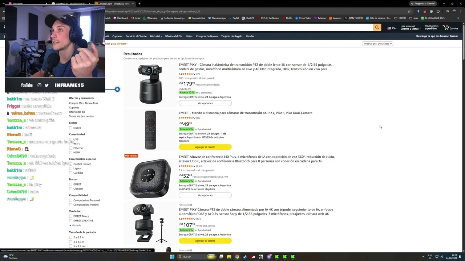
Task: Filter by EMEET brand checkbox
Action: (x=71, y=185)
